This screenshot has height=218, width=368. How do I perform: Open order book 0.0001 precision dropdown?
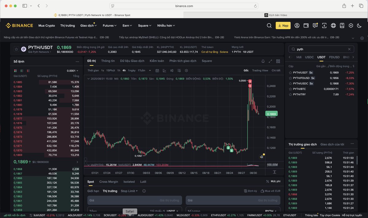tap(73, 71)
